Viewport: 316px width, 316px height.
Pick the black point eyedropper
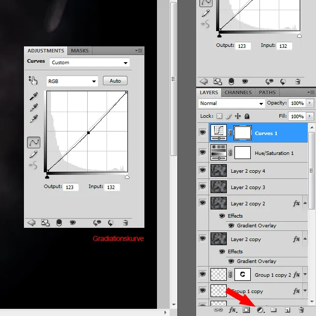(34, 96)
